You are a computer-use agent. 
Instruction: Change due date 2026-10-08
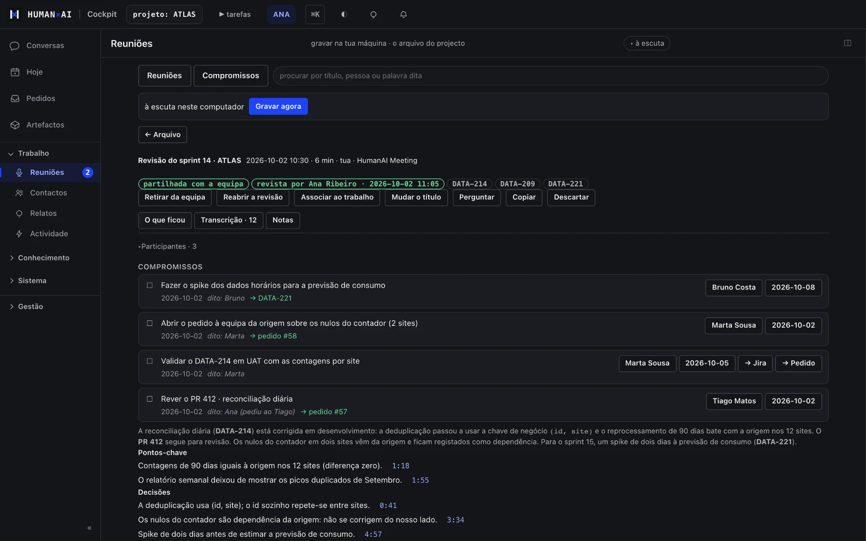click(x=793, y=288)
